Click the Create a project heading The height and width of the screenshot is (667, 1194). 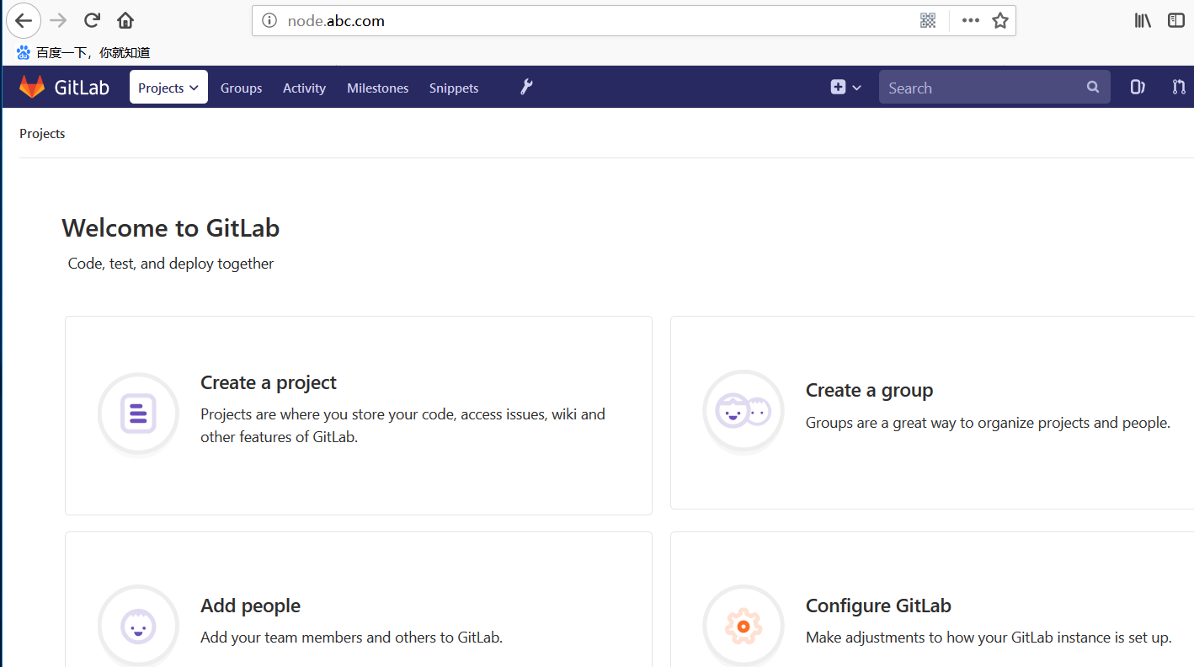(x=269, y=382)
